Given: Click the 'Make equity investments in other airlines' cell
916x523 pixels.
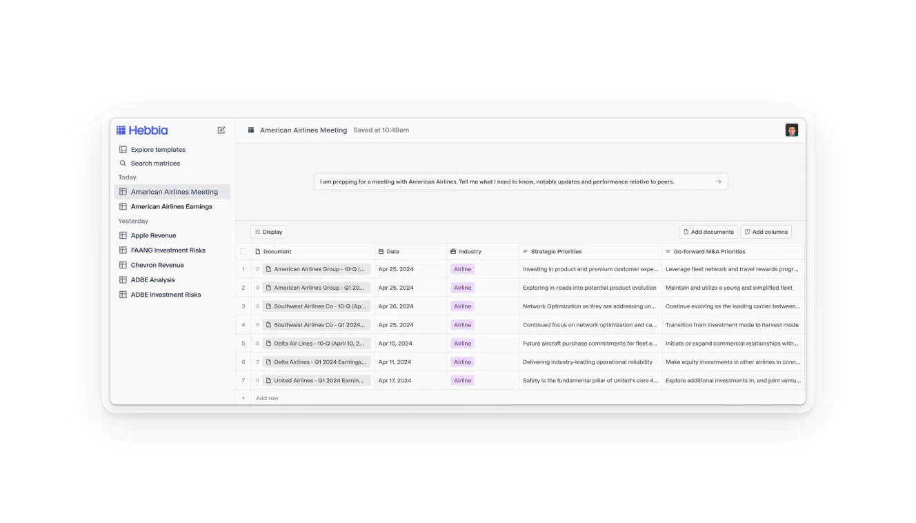Looking at the screenshot, I should click(x=733, y=362).
